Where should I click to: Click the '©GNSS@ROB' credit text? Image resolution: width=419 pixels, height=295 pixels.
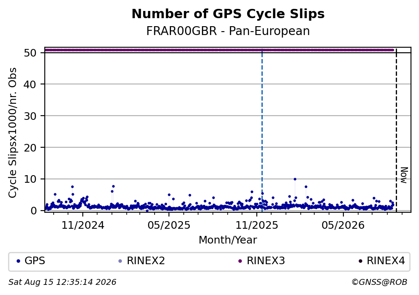click(379, 282)
